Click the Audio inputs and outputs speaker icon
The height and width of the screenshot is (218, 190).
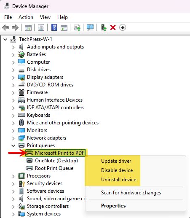pyautogui.click(x=21, y=47)
